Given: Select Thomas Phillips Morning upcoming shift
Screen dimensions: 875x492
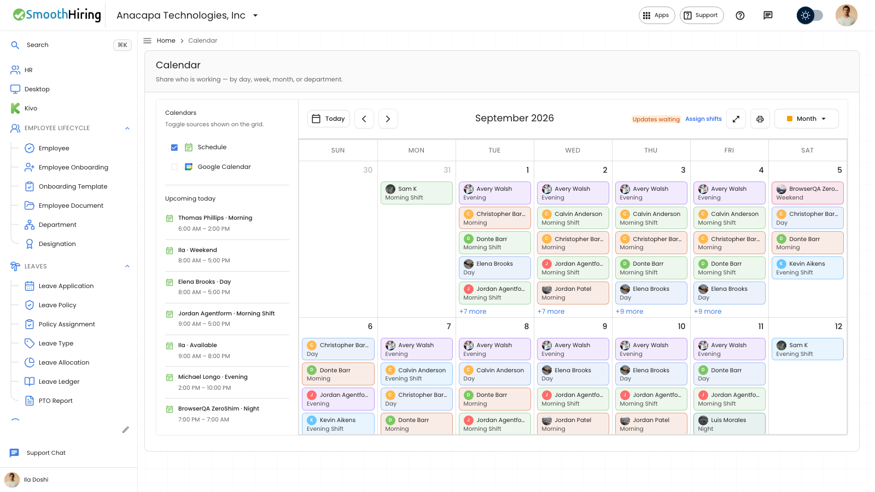Looking at the screenshot, I should [x=227, y=223].
